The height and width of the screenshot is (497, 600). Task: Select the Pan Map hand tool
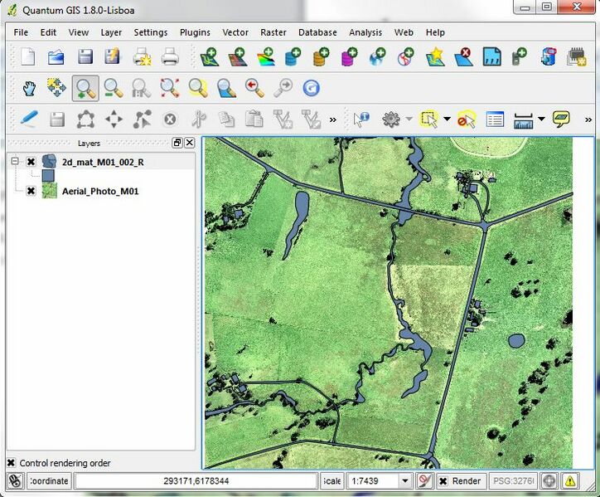pyautogui.click(x=29, y=88)
